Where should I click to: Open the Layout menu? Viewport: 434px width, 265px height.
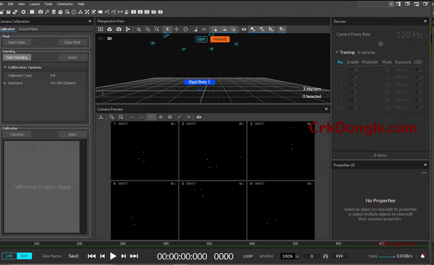[34, 4]
